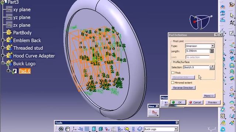Select the Threaded stud label in tree
This screenshot has width=236, height=132.
[28, 48]
